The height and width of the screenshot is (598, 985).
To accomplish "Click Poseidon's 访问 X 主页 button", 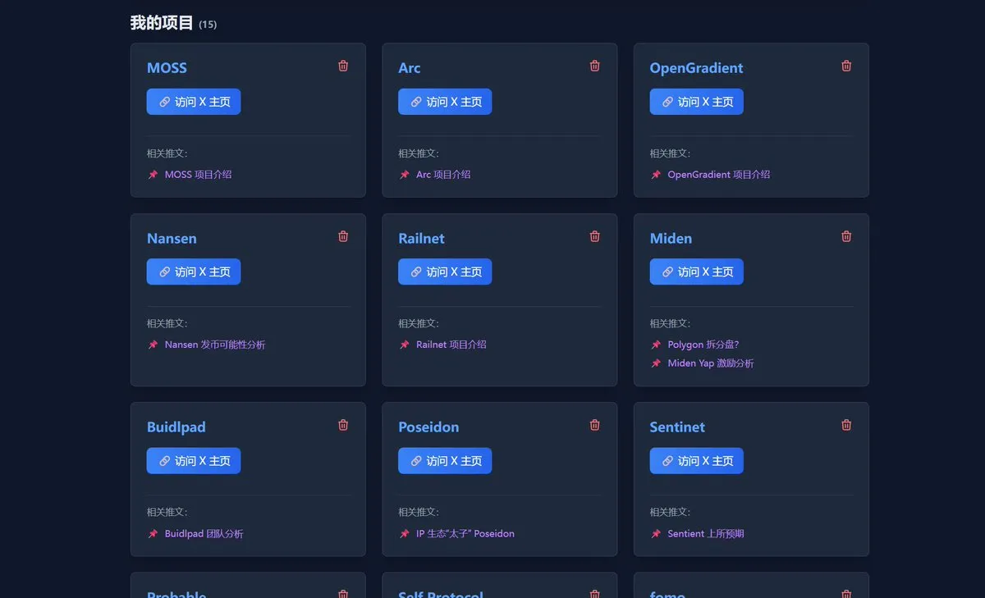I will point(445,461).
